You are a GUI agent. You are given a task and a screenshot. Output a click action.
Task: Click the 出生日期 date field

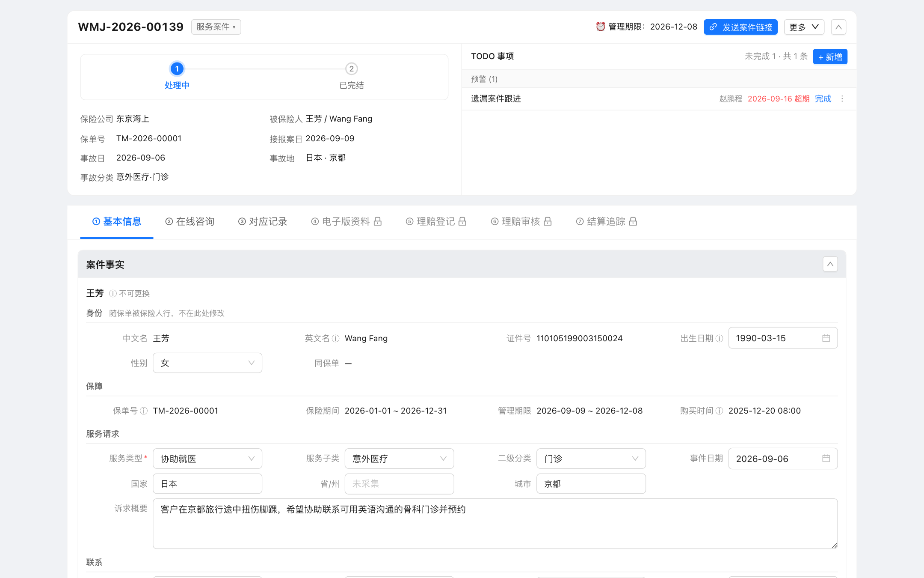pyautogui.click(x=783, y=338)
